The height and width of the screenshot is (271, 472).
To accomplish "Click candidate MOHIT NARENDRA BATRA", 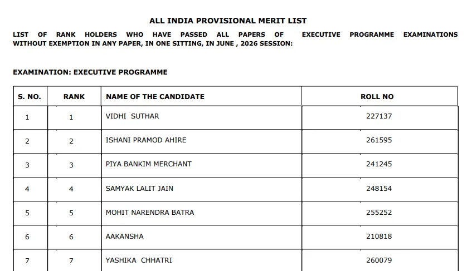I will pos(149,213).
